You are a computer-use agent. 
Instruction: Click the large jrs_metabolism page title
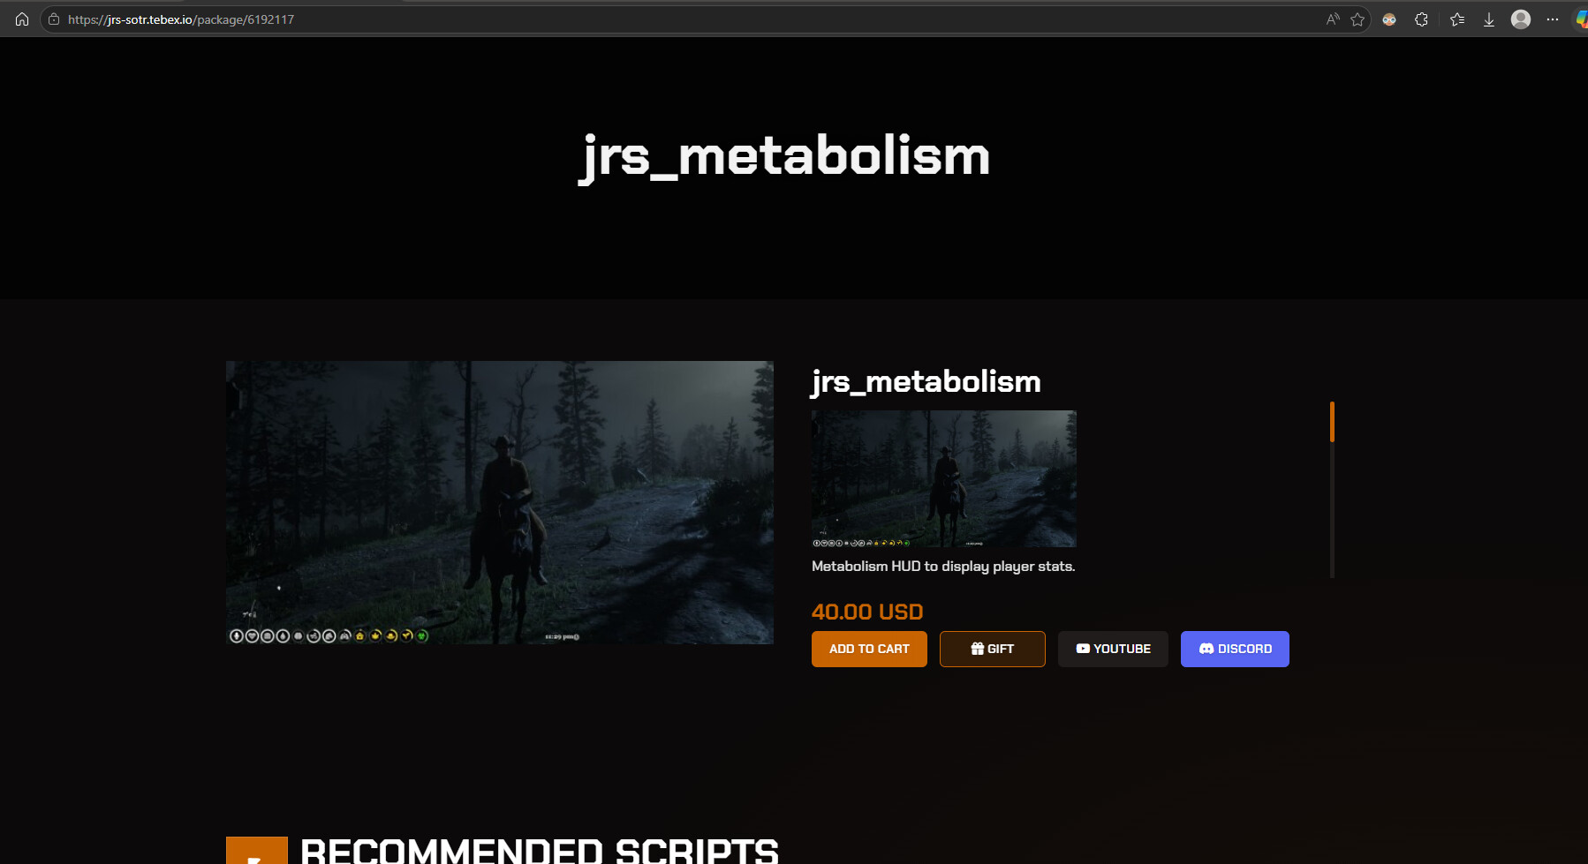[x=784, y=157]
